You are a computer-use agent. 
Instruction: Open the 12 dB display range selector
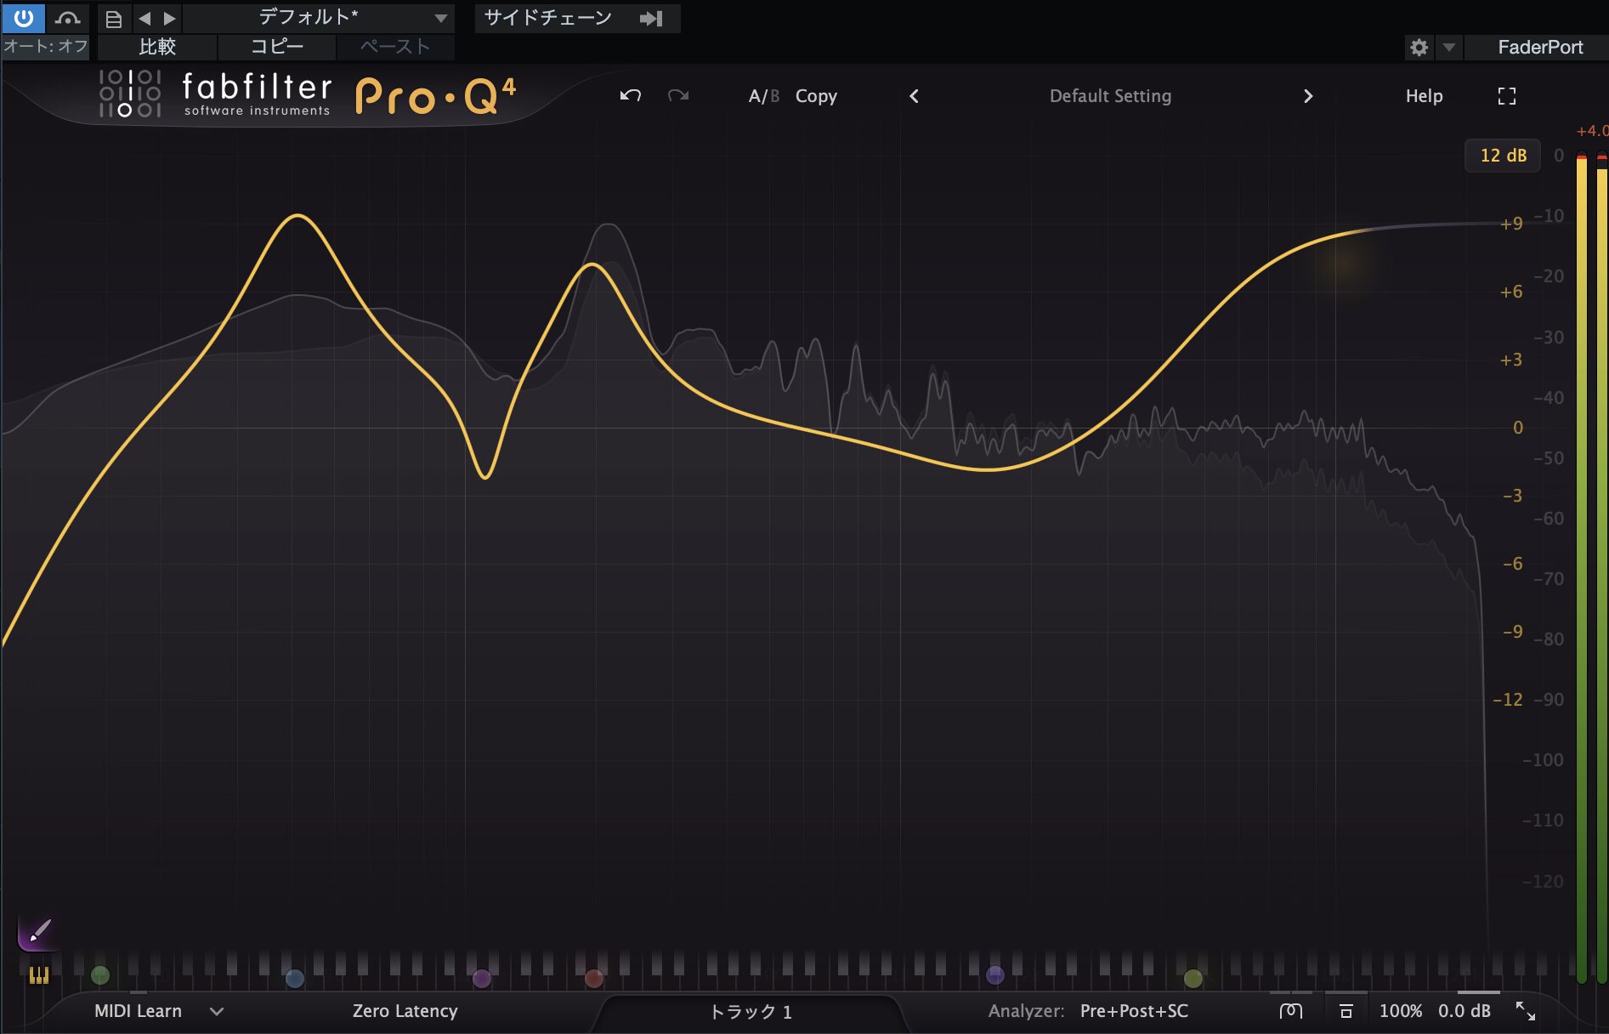click(x=1503, y=156)
